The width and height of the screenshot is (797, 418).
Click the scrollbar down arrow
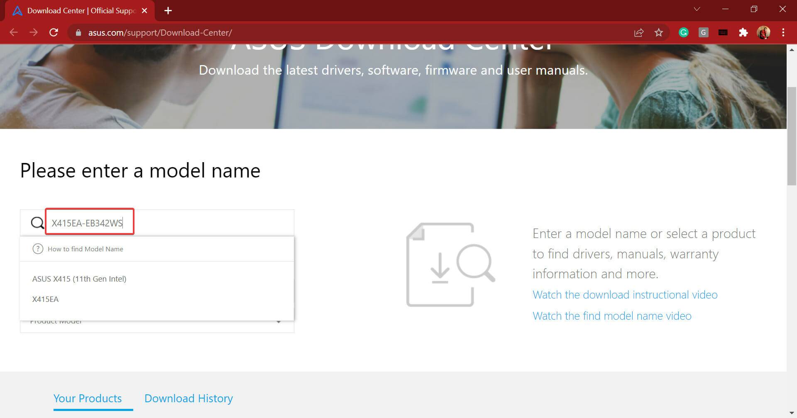[x=792, y=413]
